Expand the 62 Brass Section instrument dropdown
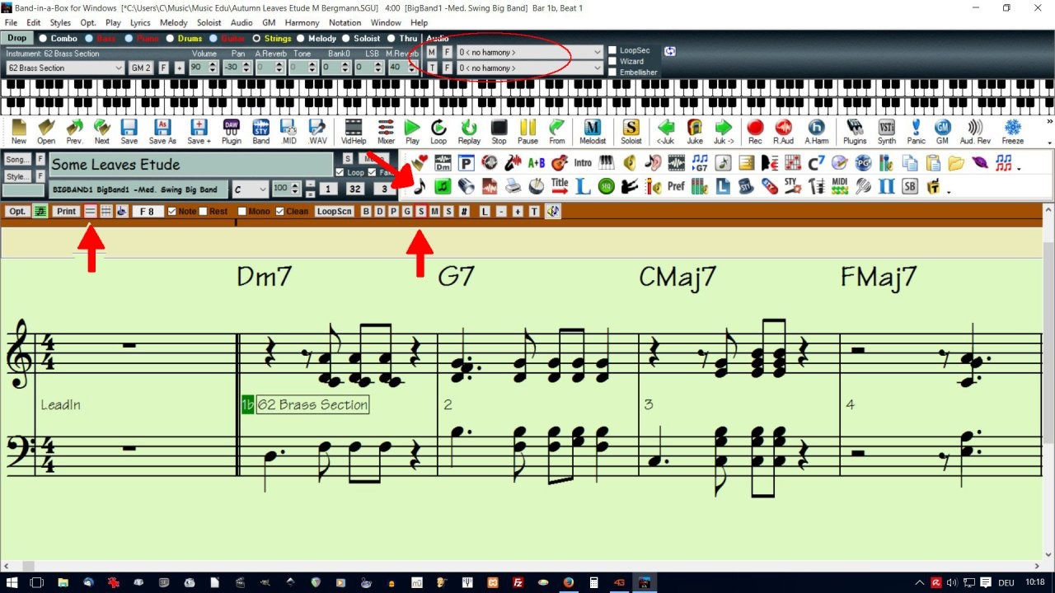Screen dimensions: 1055x593 119,68
